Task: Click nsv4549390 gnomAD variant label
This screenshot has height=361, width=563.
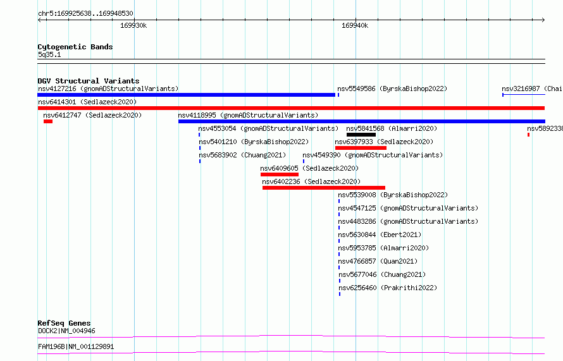Action: coord(373,155)
